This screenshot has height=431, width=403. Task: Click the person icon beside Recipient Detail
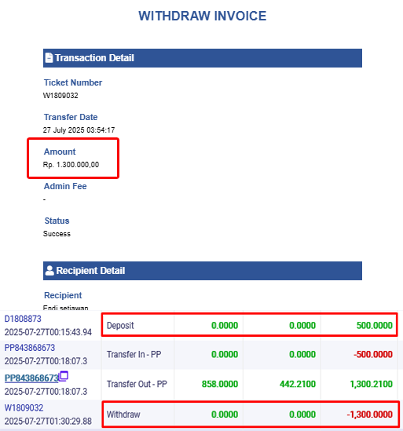point(49,271)
